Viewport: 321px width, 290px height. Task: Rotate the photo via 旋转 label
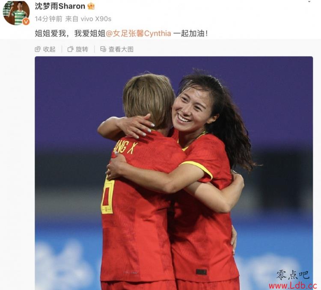[82, 49]
